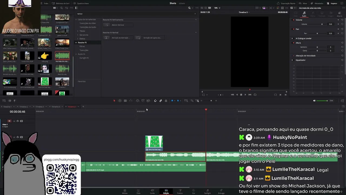Open the viewer zoom 18% dropdown
The width and height of the screenshot is (346, 195).
[x=217, y=8]
